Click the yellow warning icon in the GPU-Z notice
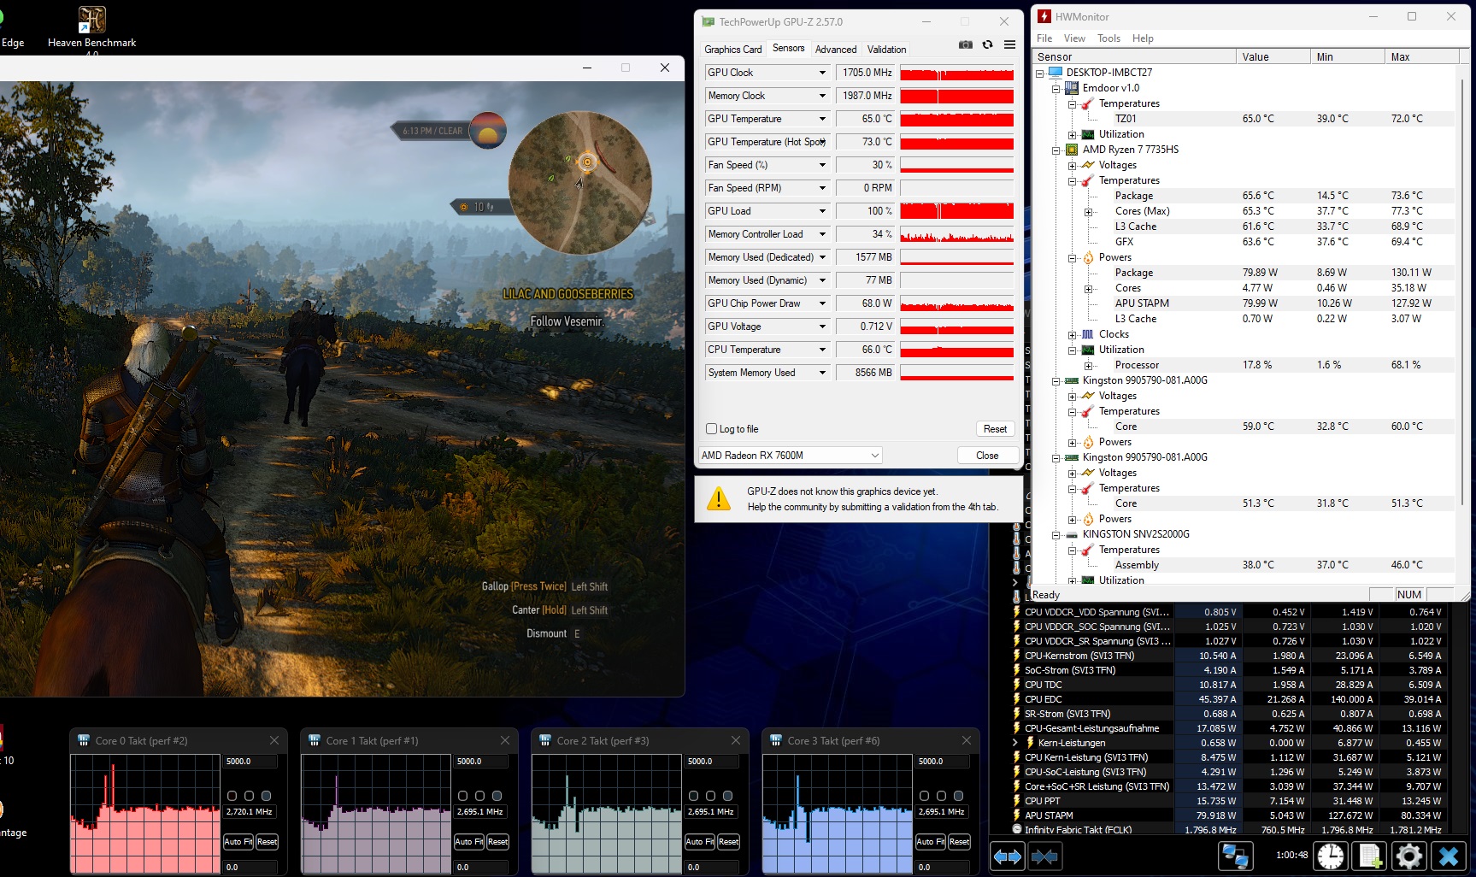The image size is (1476, 877). [720, 498]
